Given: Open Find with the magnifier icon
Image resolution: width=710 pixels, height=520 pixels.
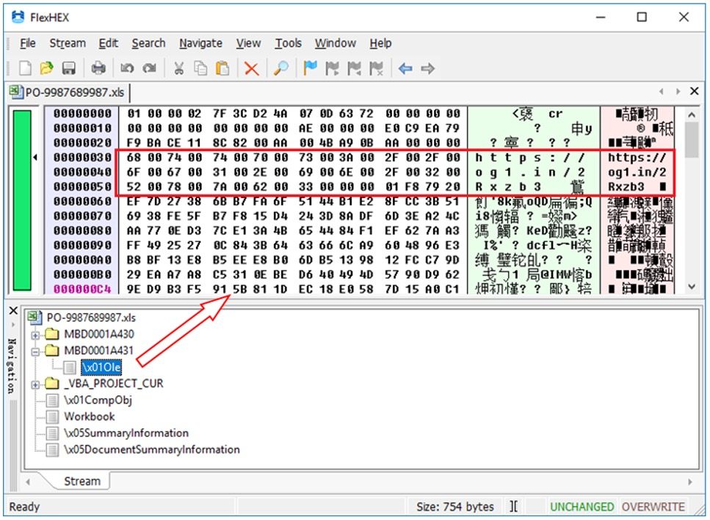Looking at the screenshot, I should pos(281,68).
